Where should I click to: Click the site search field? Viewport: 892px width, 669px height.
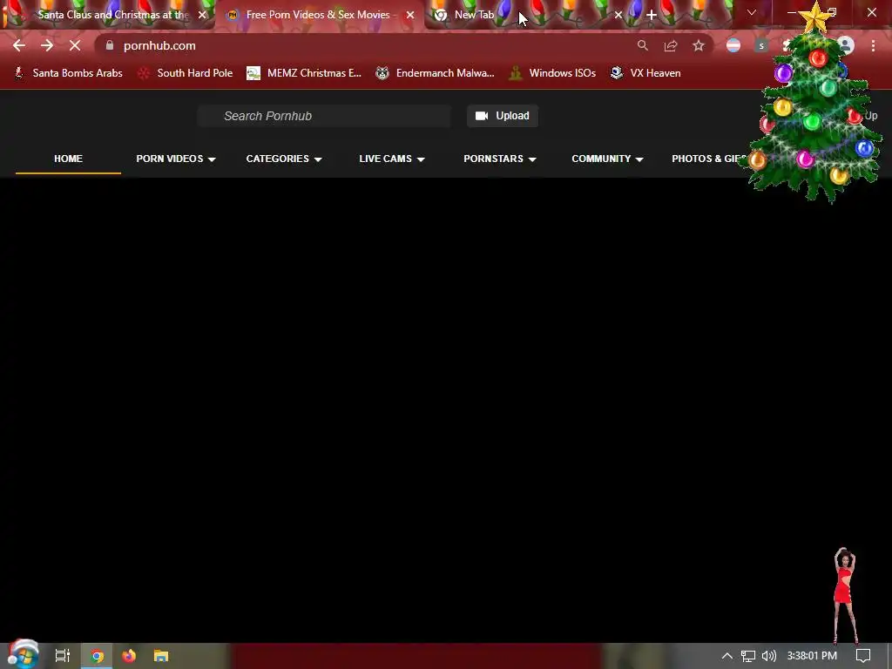click(x=324, y=116)
